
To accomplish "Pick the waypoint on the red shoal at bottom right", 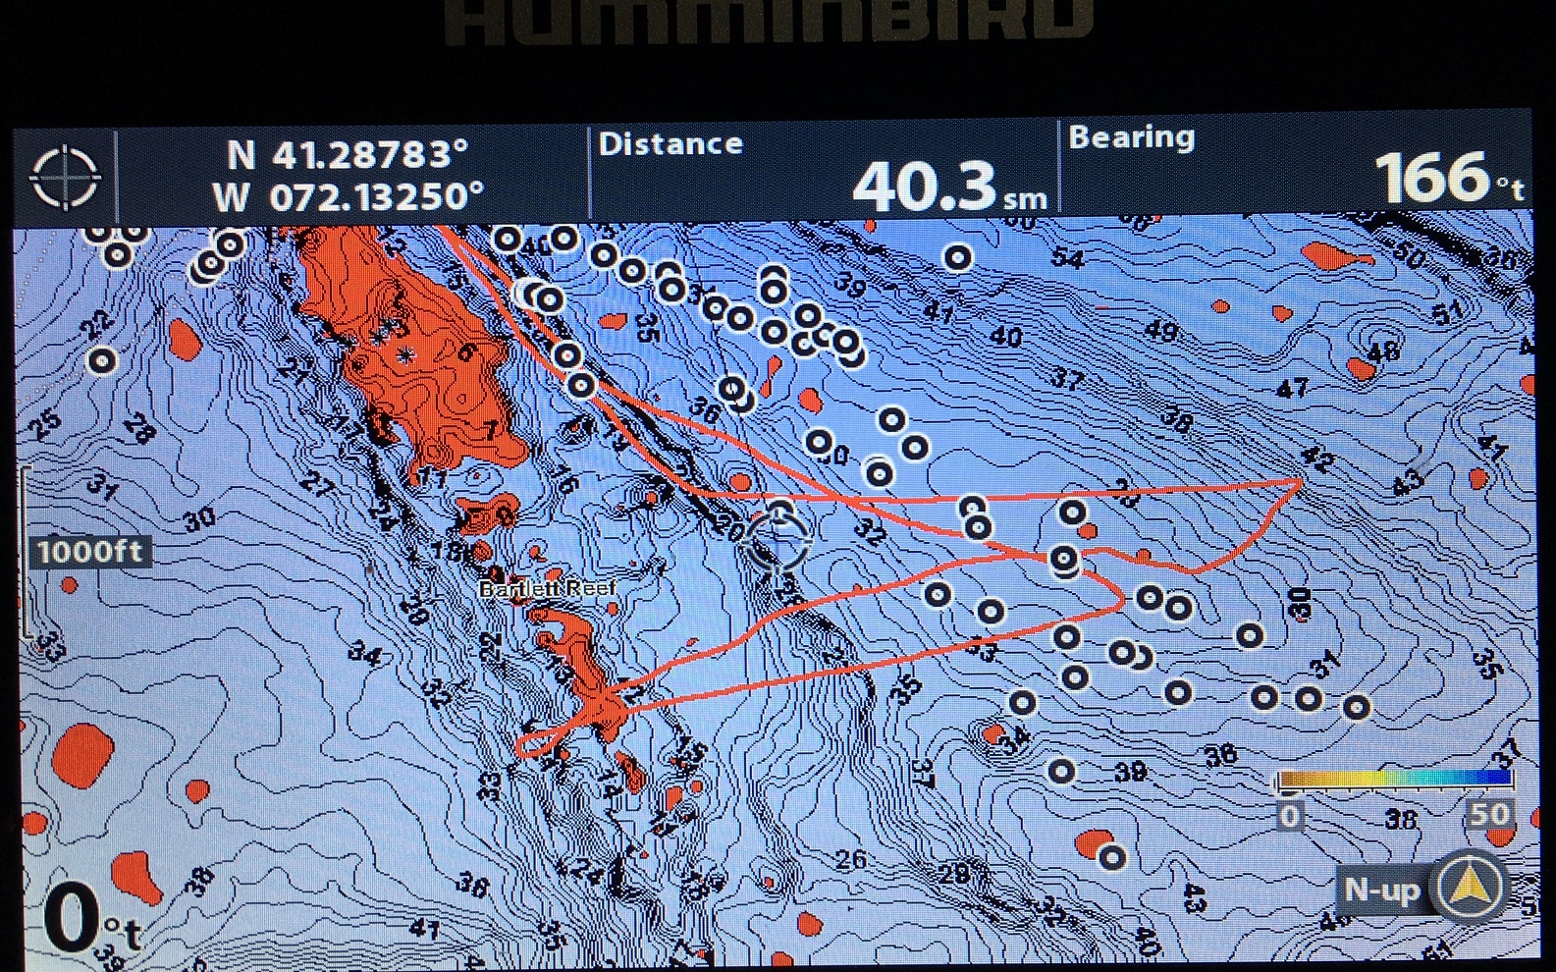I will pos(1111,858).
